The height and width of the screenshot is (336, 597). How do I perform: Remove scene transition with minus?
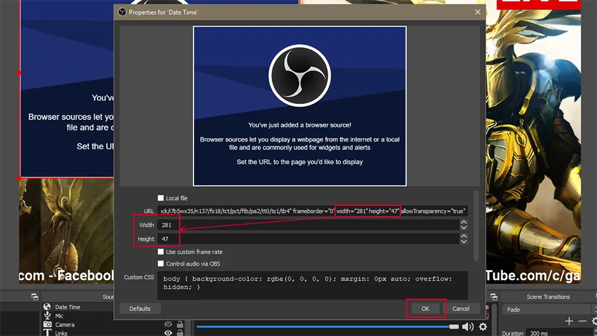pos(582,321)
